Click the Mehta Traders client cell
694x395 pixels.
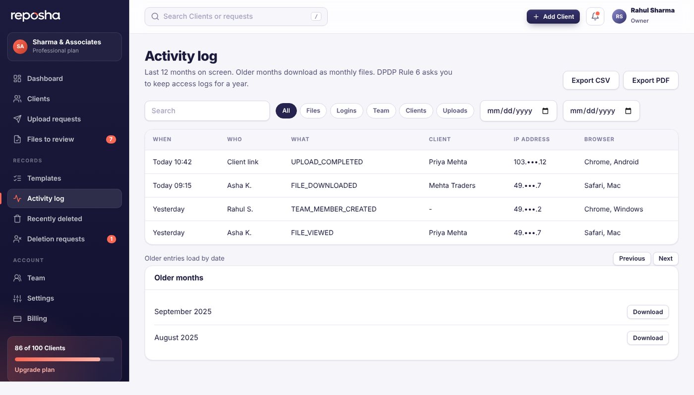point(452,185)
